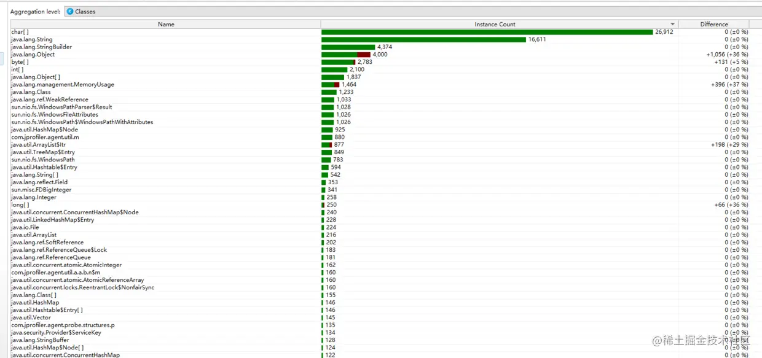Viewport: 762px width, 358px height.
Task: Click the sort arrow in Instance Count header
Action: pos(672,25)
